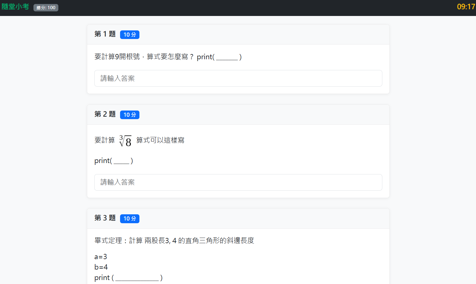Select the 第 3 題 heading
476x284 pixels.
(105, 218)
